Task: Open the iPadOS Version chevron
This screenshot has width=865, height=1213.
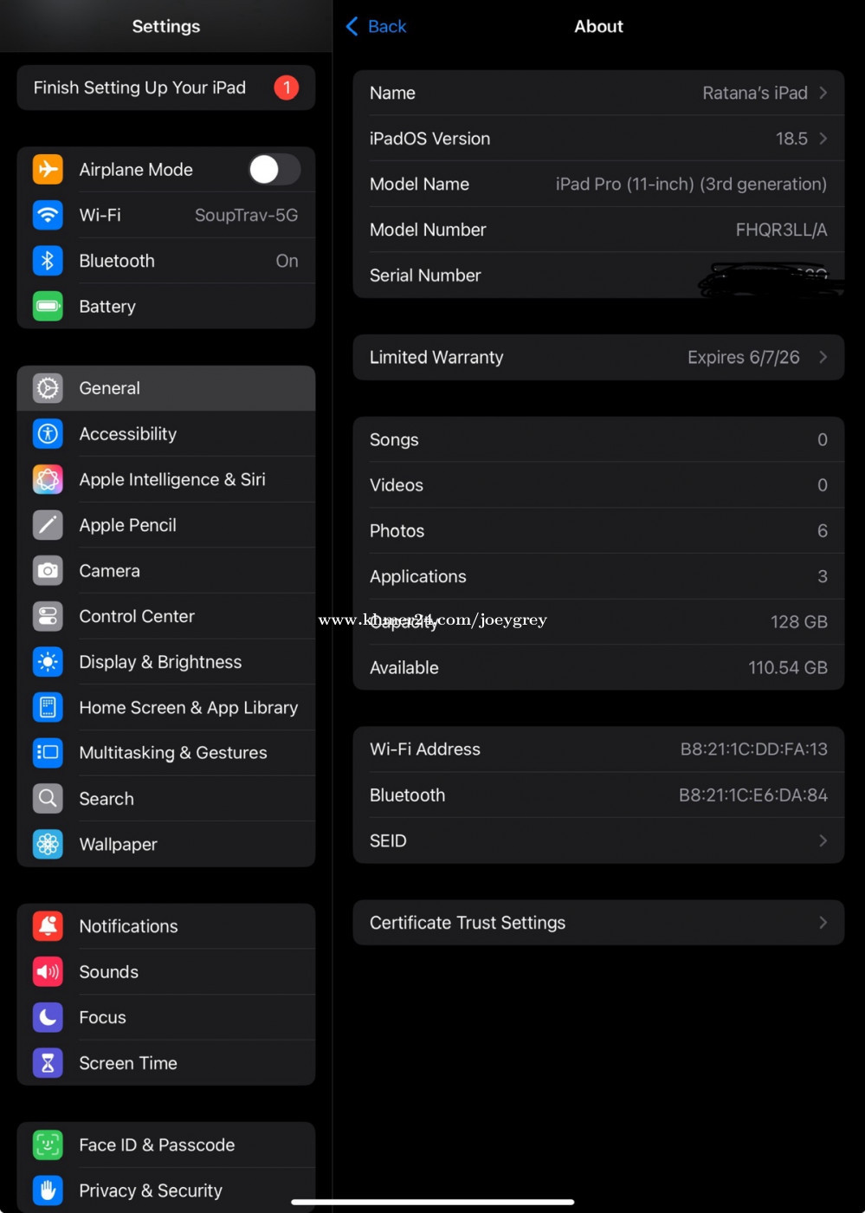Action: pos(823,139)
